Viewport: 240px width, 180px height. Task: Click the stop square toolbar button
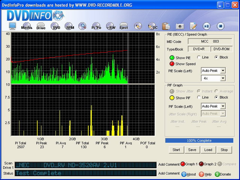(x=220, y=26)
